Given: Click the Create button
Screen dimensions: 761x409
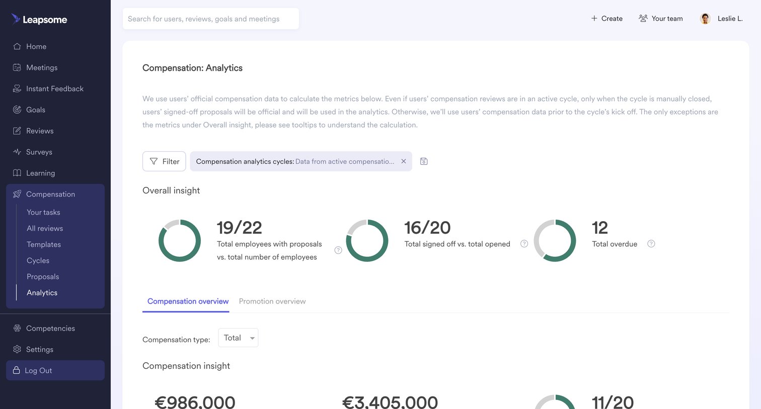Looking at the screenshot, I should click(x=607, y=19).
